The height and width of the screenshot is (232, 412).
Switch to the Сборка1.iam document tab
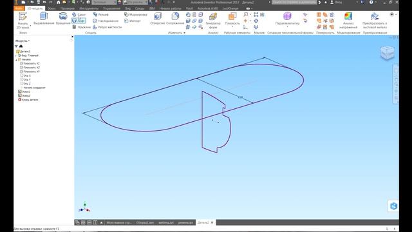[145, 222]
